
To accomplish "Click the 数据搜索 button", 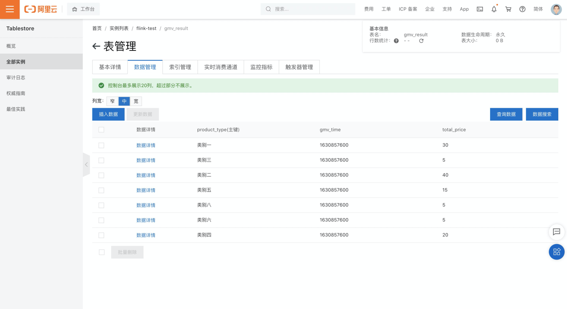I will pos(542,114).
